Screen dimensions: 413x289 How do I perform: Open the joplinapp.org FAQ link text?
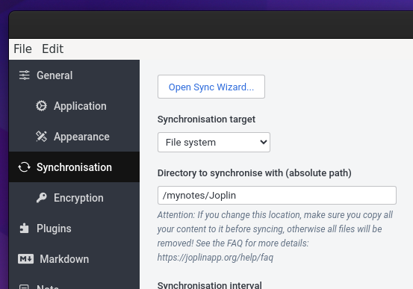point(215,257)
